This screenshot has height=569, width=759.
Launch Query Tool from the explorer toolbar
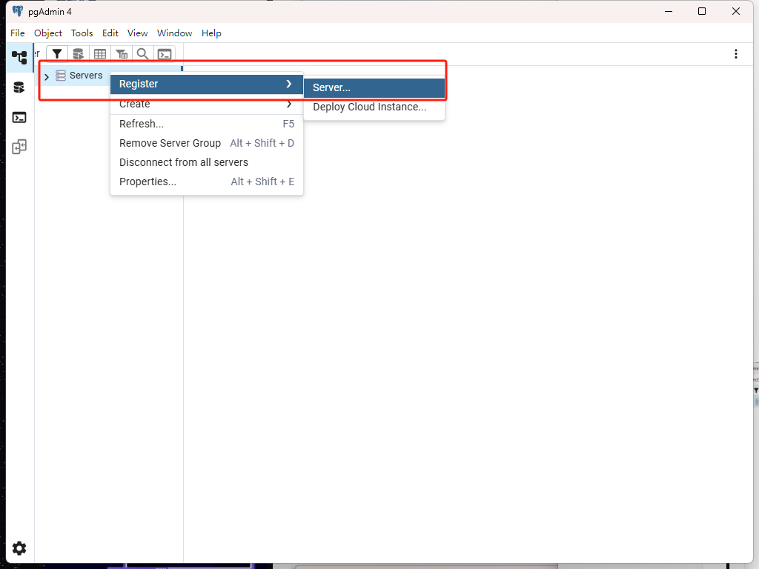[x=78, y=54]
